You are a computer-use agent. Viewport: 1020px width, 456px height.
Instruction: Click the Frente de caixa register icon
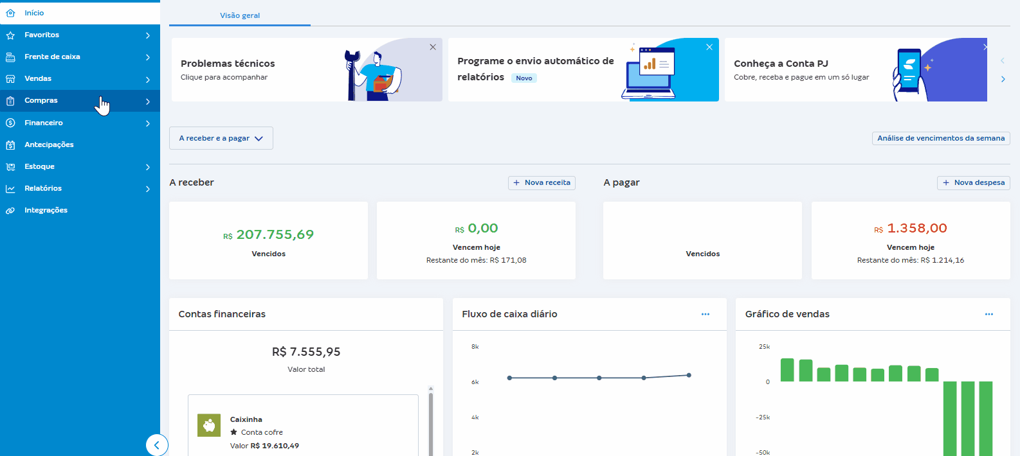pyautogui.click(x=10, y=57)
